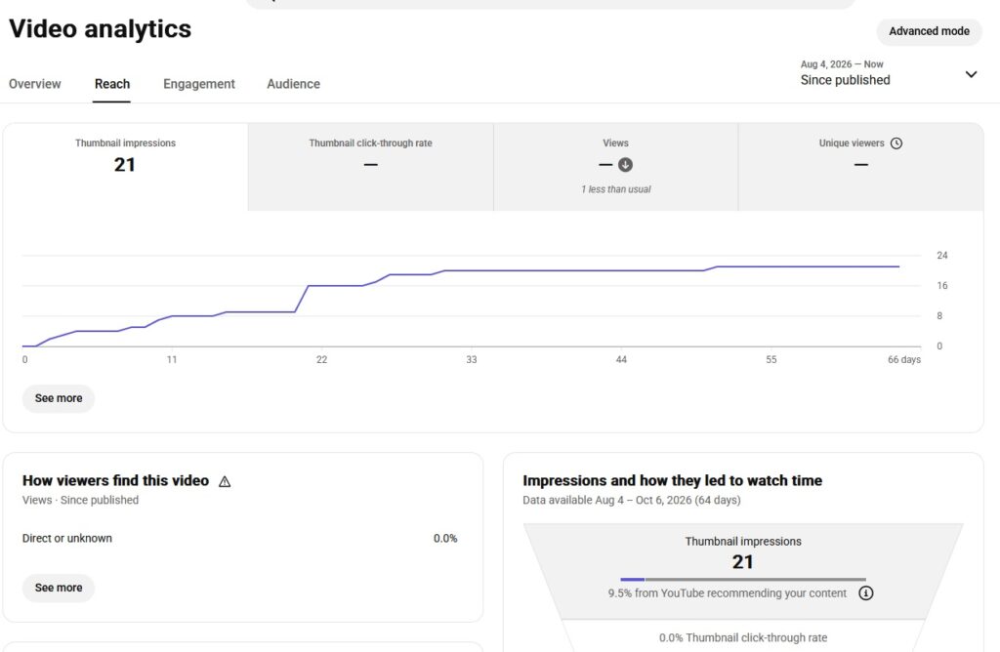The width and height of the screenshot is (1000, 652).
Task: Click See more under the impressions chart
Action: click(59, 398)
